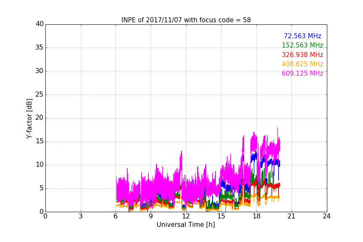Click the y-axis tick label 35
Viewport: 363px width, 242px height.
(x=39, y=47)
